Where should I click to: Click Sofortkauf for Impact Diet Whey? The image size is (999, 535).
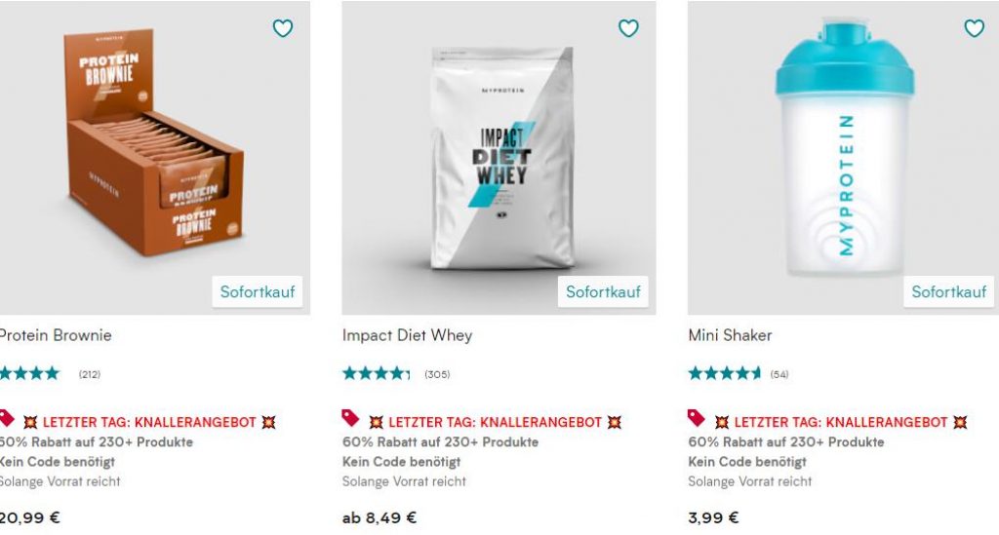pos(603,292)
